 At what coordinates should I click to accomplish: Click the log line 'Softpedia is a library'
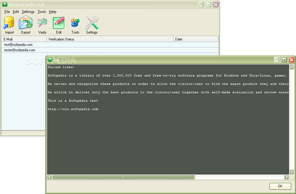coord(168,76)
